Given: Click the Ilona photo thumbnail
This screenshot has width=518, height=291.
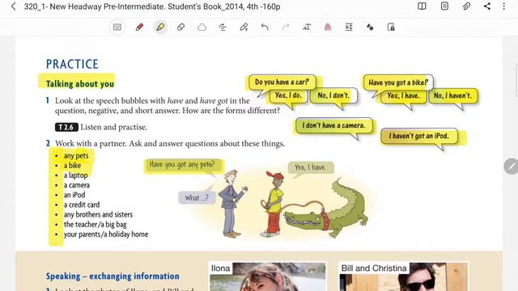Looking at the screenshot, I should (x=268, y=276).
